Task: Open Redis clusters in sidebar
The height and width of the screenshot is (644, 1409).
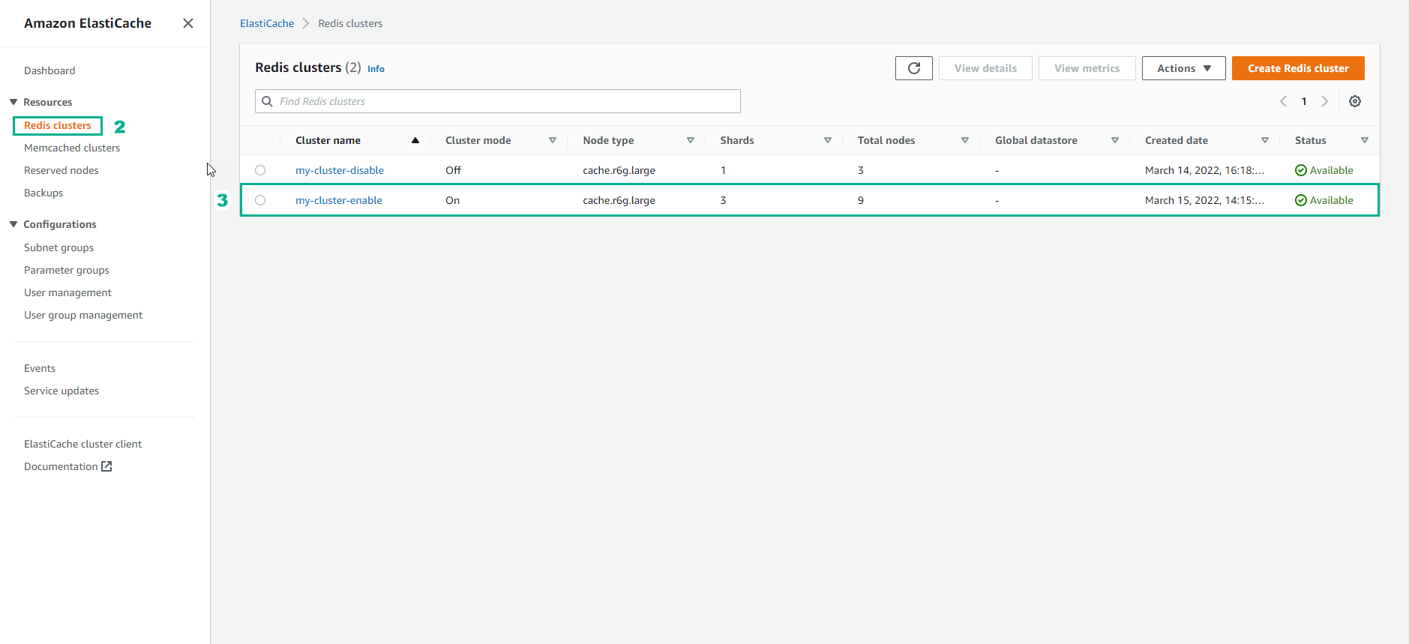Action: coord(58,125)
